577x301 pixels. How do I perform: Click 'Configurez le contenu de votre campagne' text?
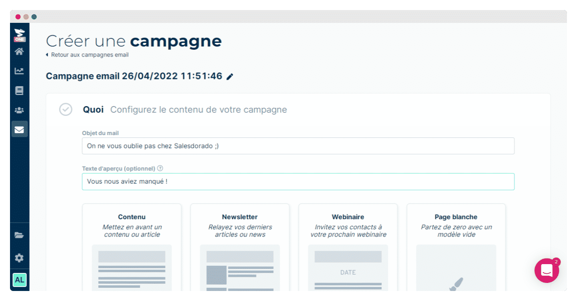pos(199,110)
